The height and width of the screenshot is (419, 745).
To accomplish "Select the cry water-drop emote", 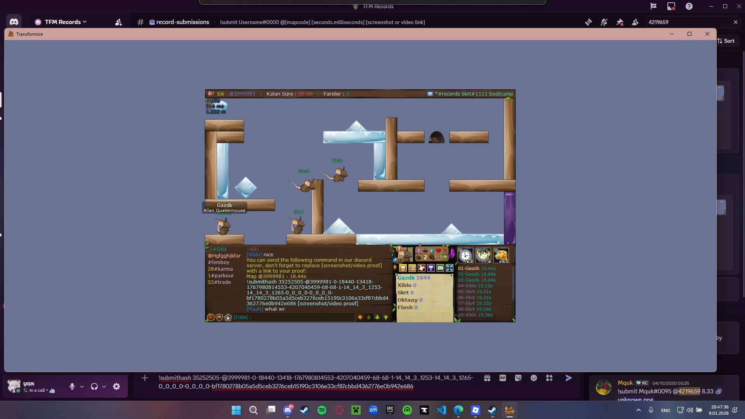I will 432,250.
